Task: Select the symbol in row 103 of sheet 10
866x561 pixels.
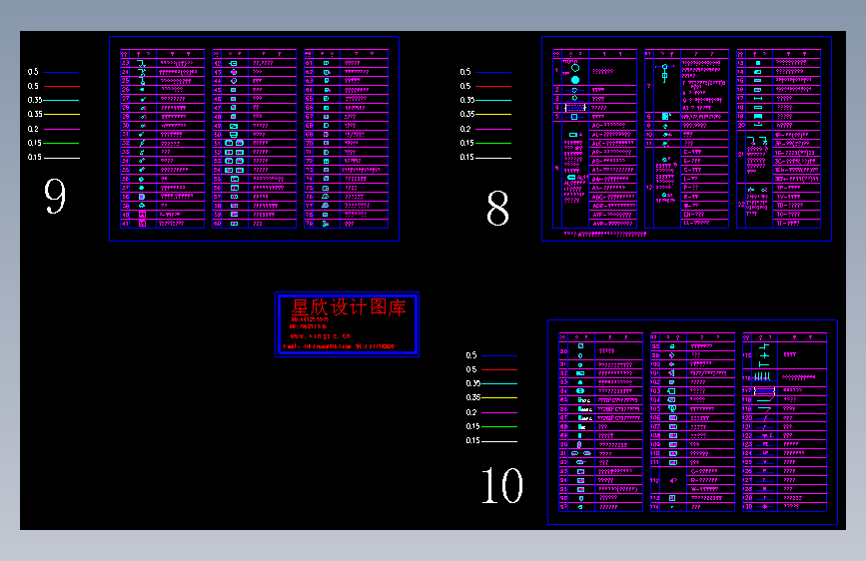Action: point(671,391)
